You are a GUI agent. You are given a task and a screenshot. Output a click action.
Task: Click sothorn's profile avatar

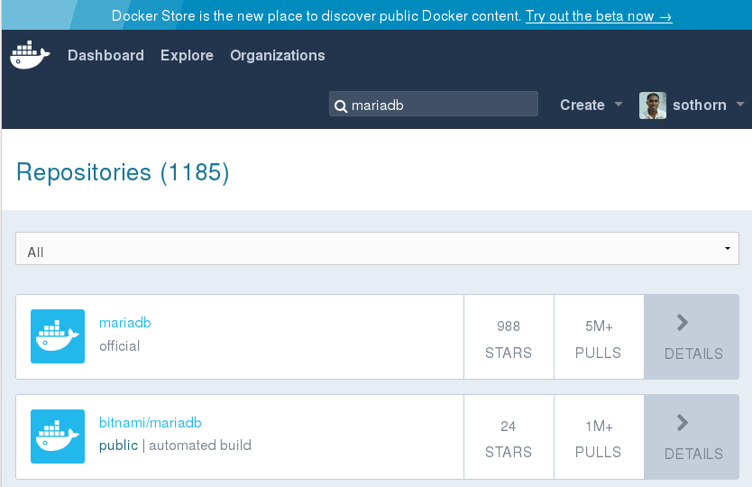(x=652, y=106)
